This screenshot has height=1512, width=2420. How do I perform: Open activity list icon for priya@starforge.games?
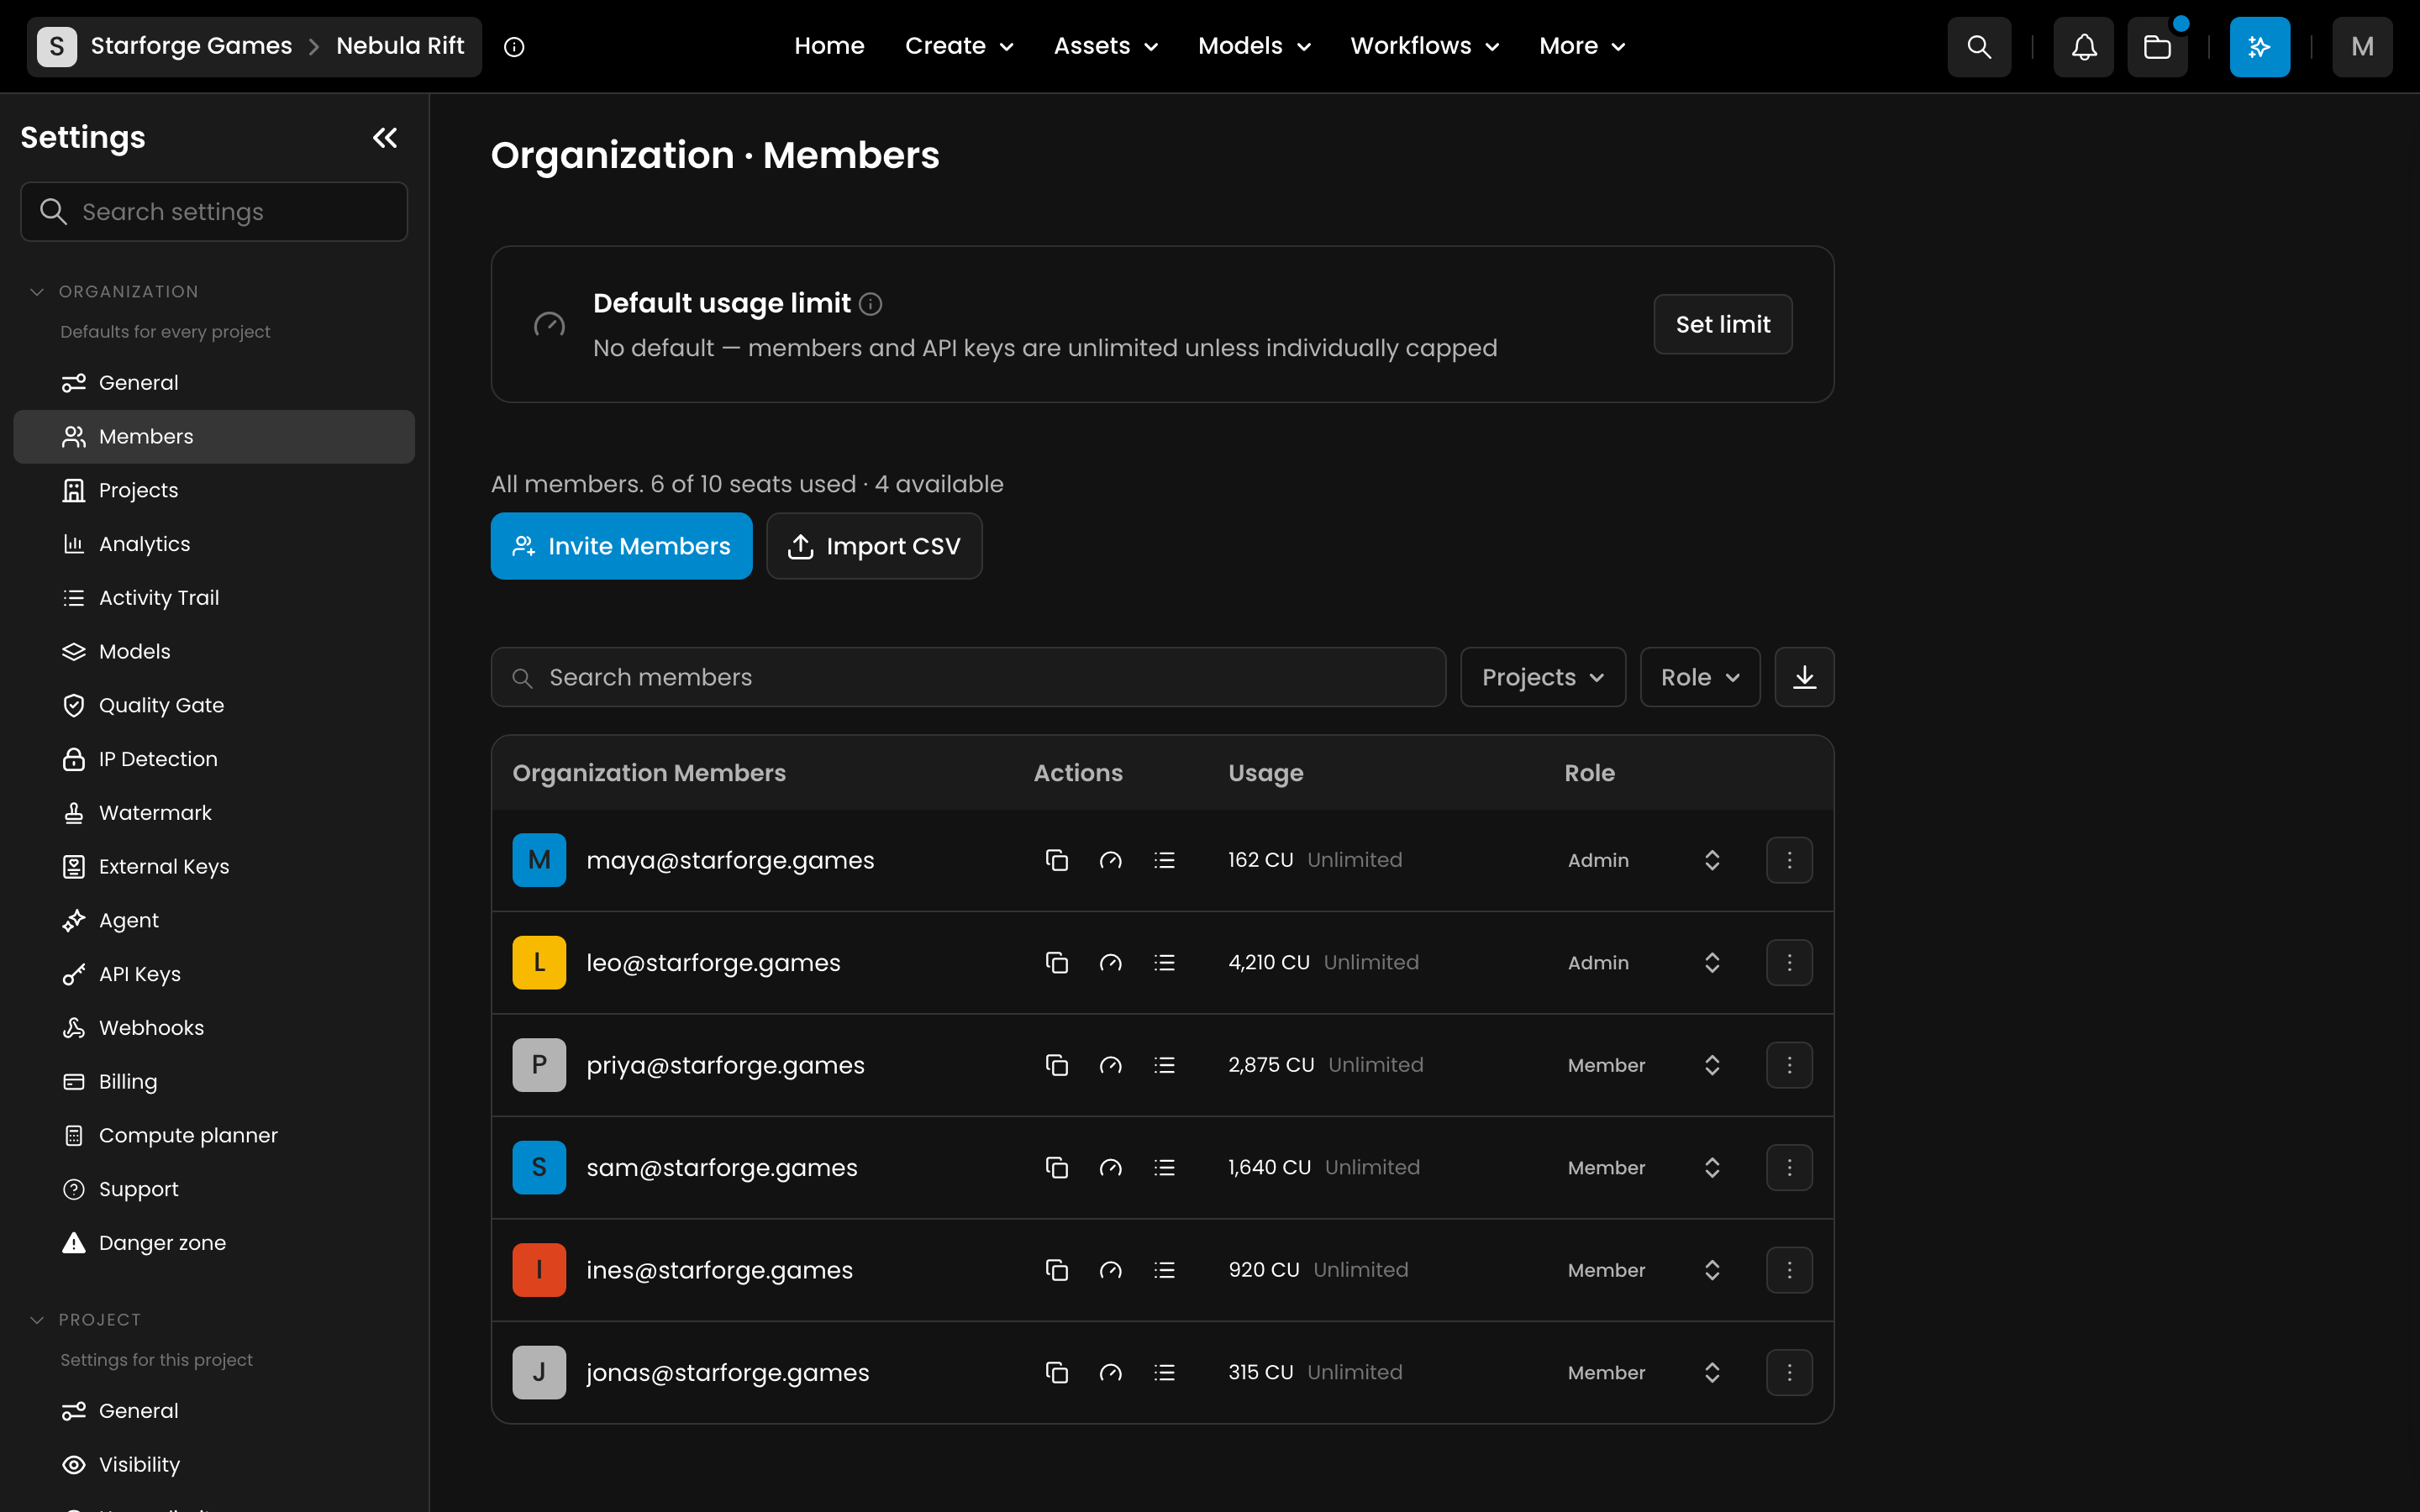tap(1164, 1065)
